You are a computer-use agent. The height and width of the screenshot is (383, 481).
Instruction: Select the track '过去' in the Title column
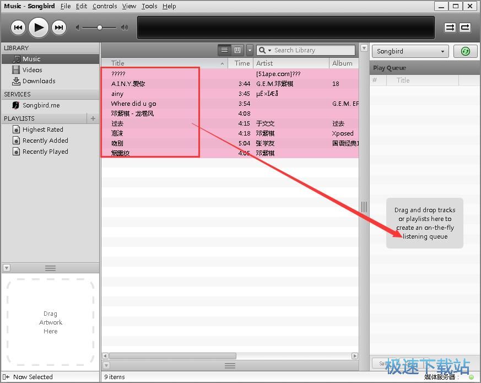click(x=117, y=123)
